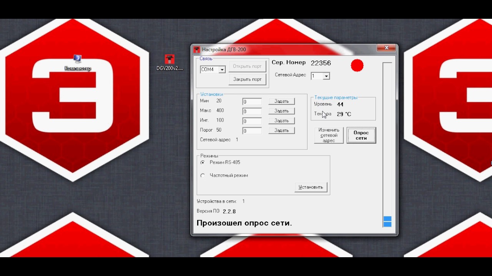Click the vertical level progress bar
492x276 pixels.
tap(387, 145)
